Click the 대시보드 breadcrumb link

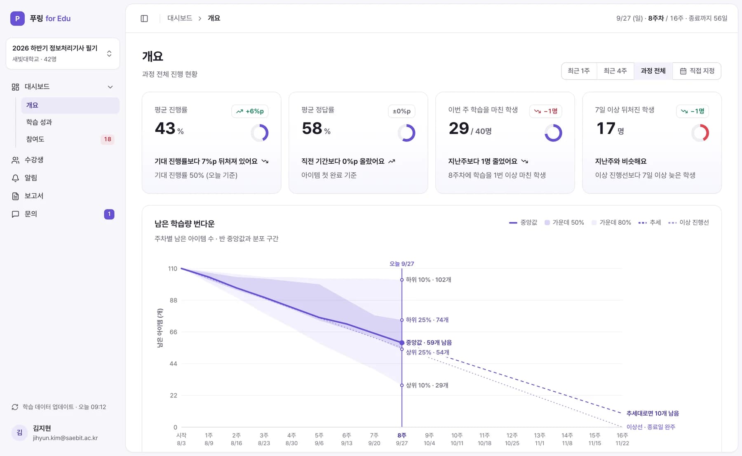[x=180, y=18]
